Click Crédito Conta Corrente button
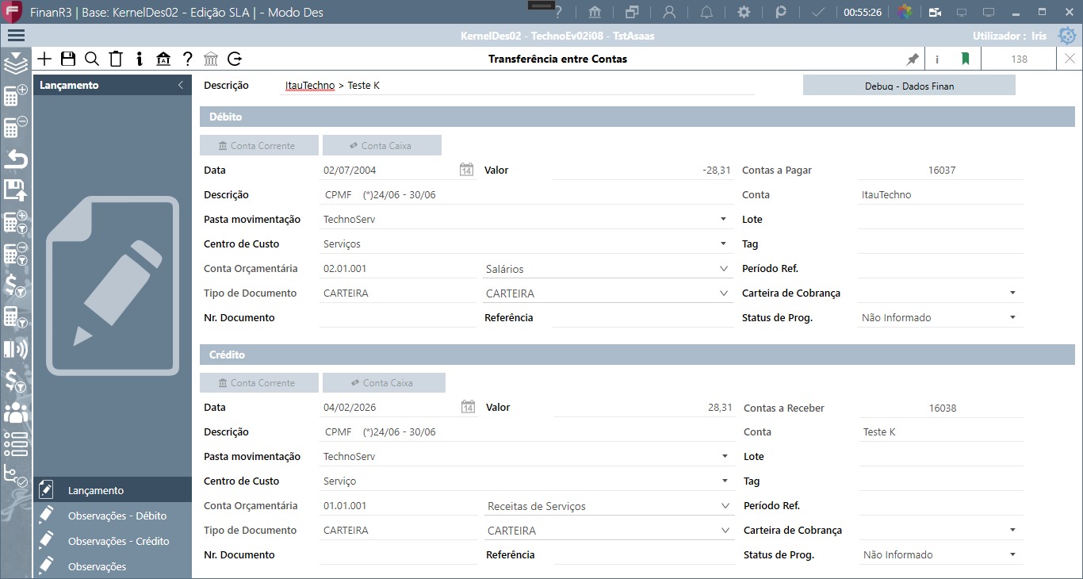 (x=259, y=382)
